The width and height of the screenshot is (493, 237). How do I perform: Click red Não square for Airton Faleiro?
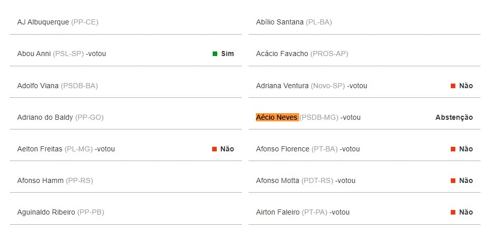coord(453,212)
